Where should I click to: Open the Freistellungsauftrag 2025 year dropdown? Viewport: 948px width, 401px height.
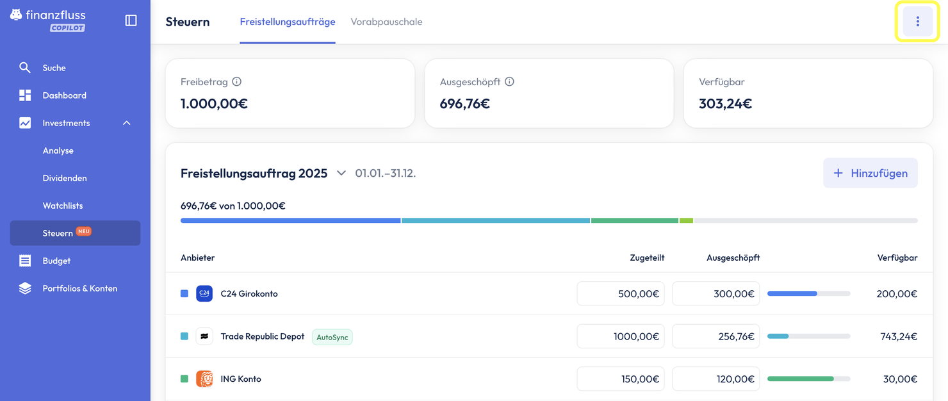(341, 173)
